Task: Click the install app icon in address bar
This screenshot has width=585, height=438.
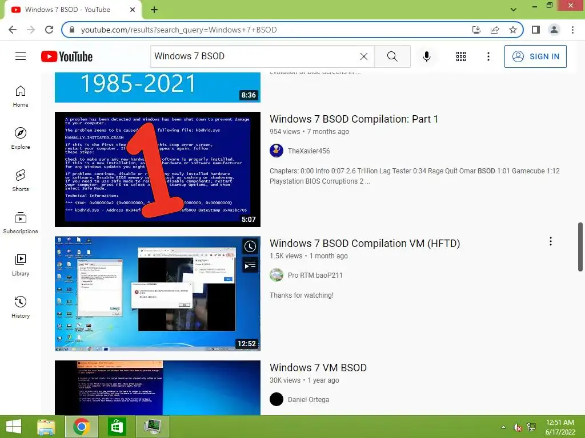Action: tap(476, 30)
